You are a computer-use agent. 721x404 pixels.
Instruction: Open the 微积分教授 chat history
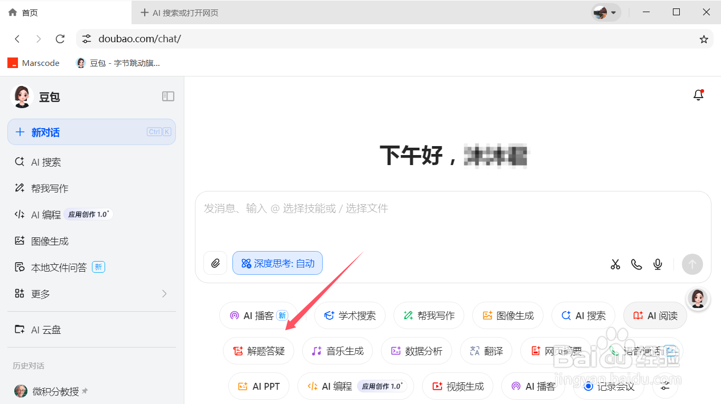(x=91, y=391)
